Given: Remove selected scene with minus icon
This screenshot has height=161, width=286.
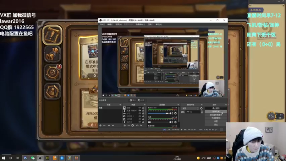Looking at the screenshot, I should coord(104,126).
